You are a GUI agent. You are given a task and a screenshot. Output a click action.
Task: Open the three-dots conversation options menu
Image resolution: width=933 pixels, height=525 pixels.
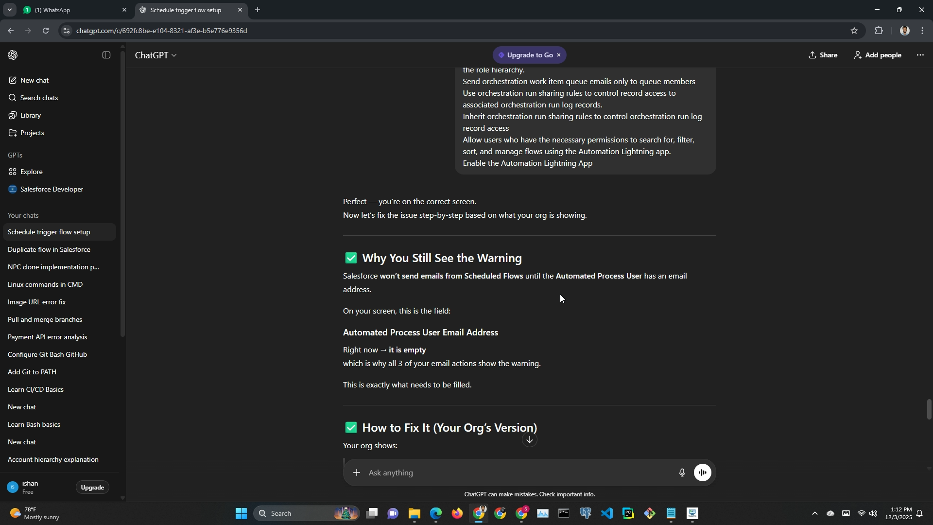[x=920, y=55]
